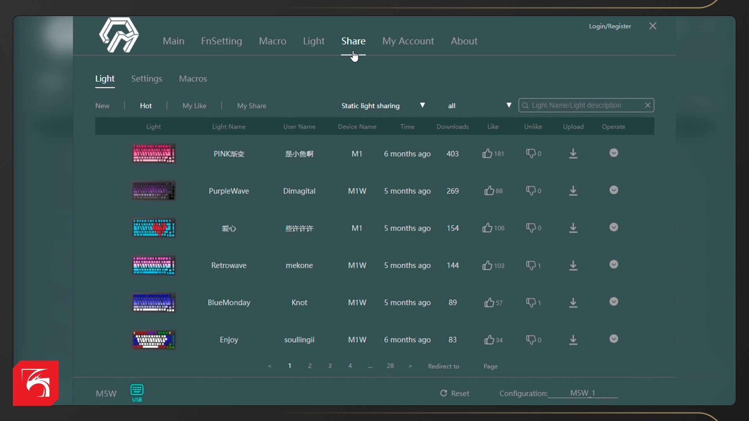Expand operate options for PurpleWave row
The height and width of the screenshot is (421, 749).
pos(614,190)
